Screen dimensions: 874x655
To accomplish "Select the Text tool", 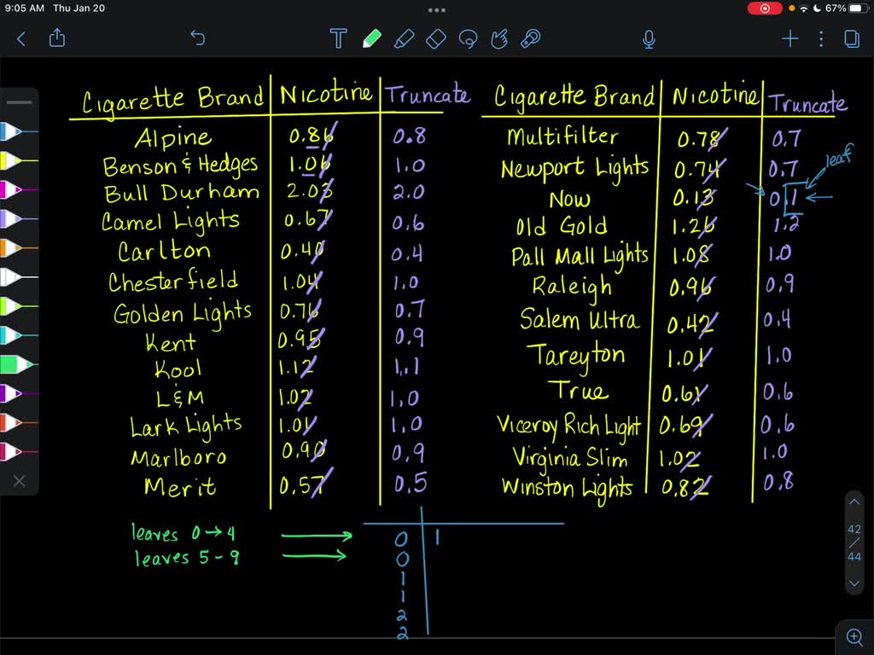I will pyautogui.click(x=338, y=38).
